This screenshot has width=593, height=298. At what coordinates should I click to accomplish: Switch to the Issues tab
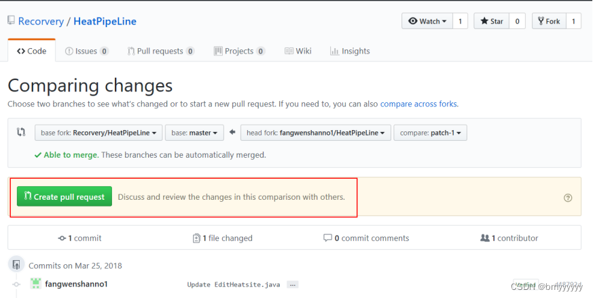pyautogui.click(x=87, y=51)
